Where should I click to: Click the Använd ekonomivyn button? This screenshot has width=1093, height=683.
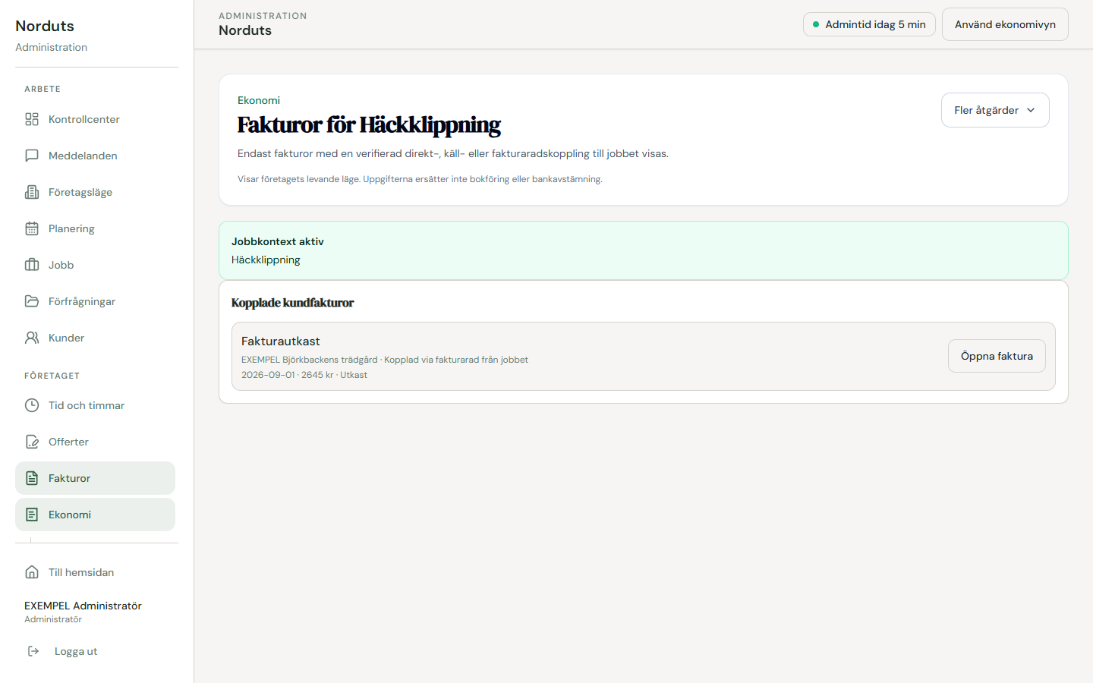[1005, 24]
